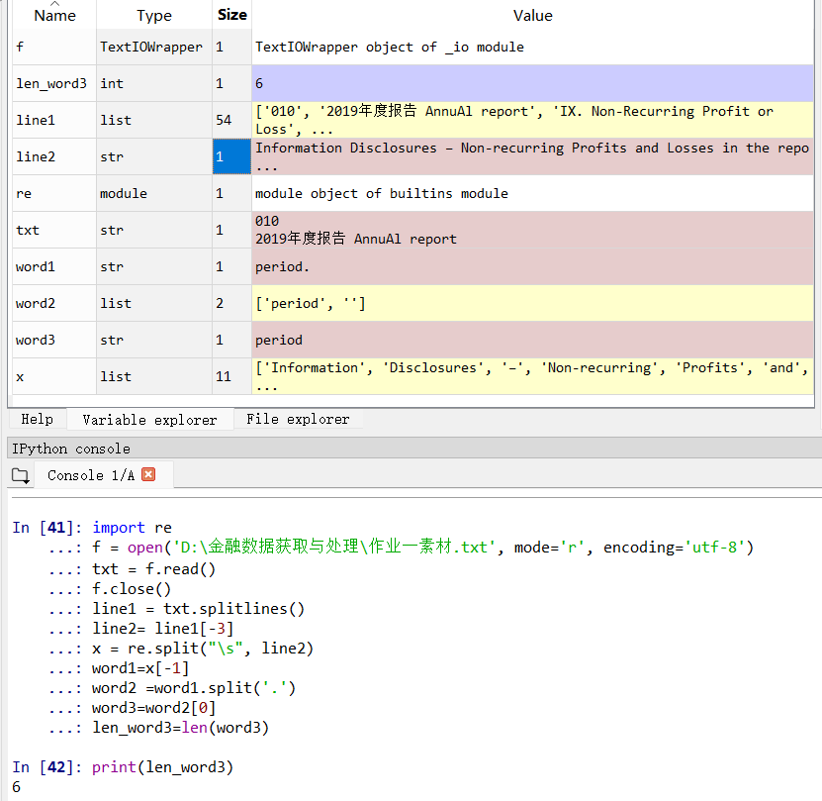The width and height of the screenshot is (822, 801).
Task: Click the console line 'f.close()'
Action: point(132,589)
